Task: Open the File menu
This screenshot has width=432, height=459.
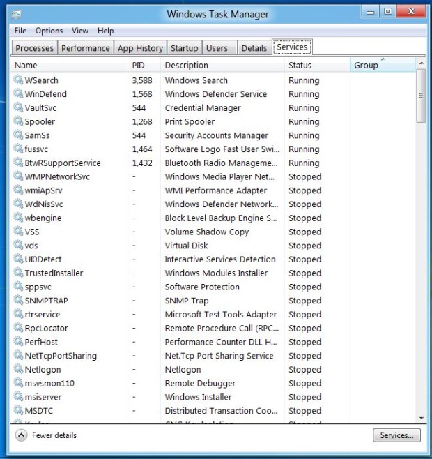Action: pos(20,31)
